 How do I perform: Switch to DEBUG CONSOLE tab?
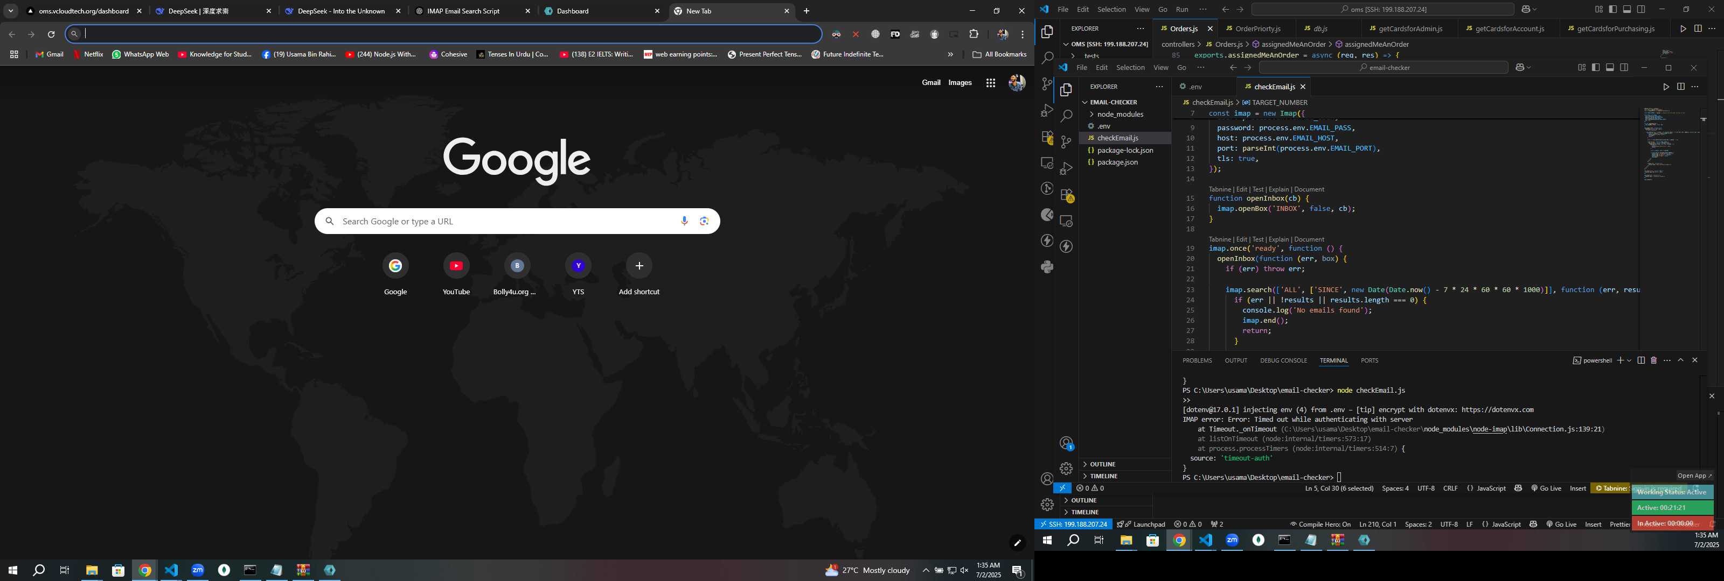point(1283,360)
